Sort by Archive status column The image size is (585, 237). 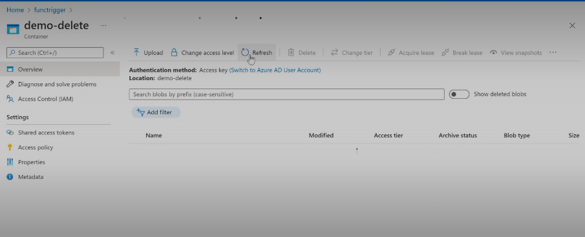pos(458,136)
